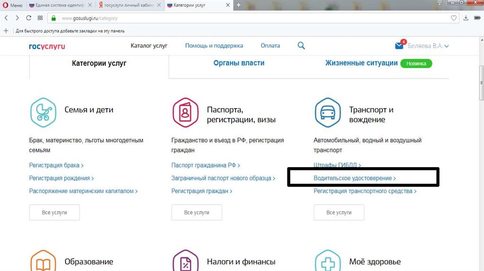This screenshot has width=484, height=271.
Task: Open the mail notifications envelope icon
Action: pyautogui.click(x=399, y=46)
